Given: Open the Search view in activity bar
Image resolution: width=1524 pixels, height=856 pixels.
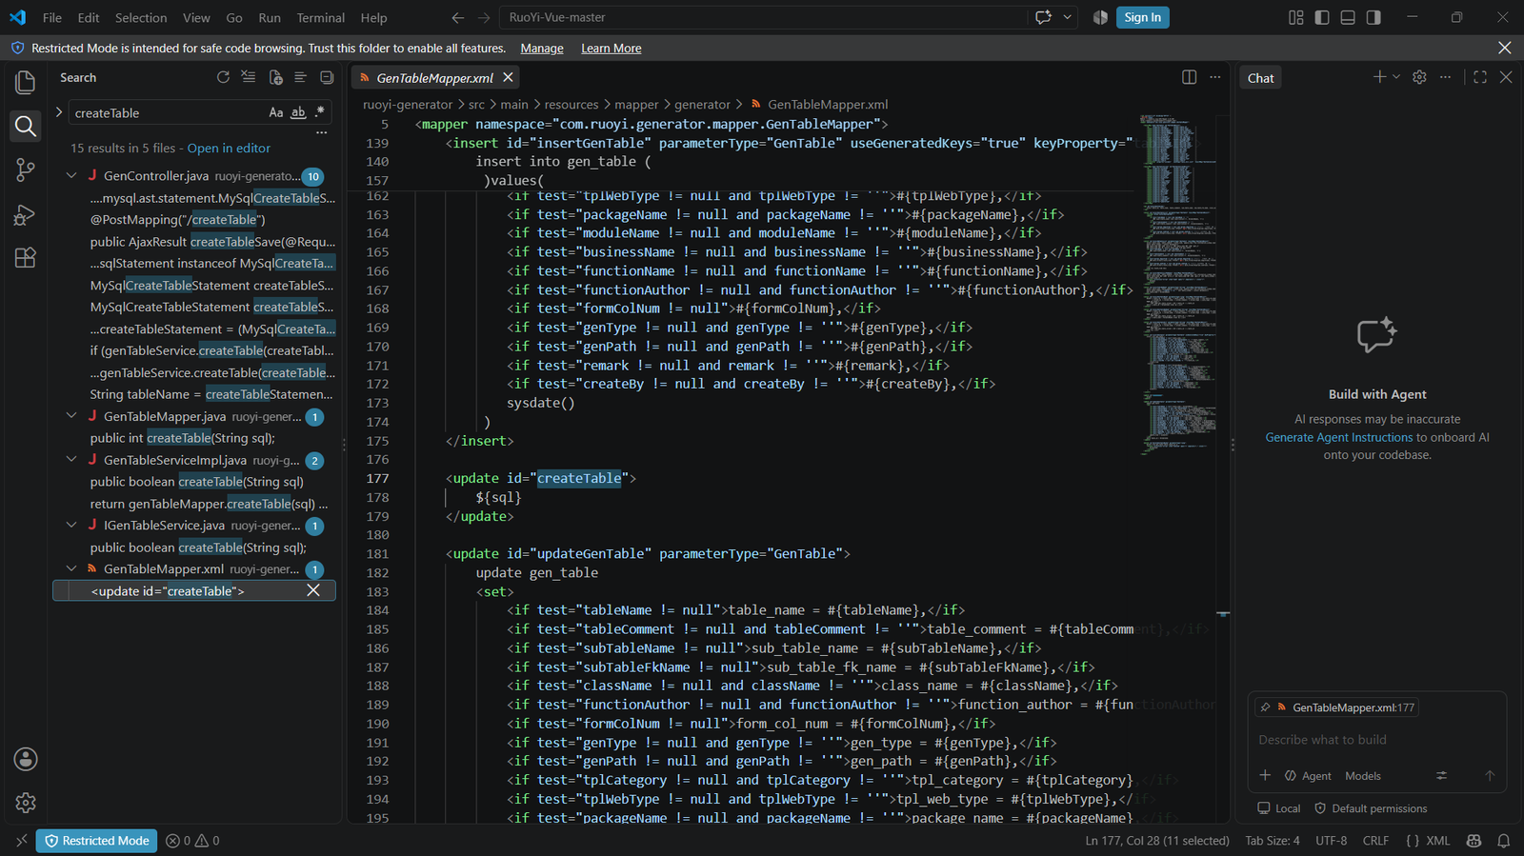Looking at the screenshot, I should (26, 126).
